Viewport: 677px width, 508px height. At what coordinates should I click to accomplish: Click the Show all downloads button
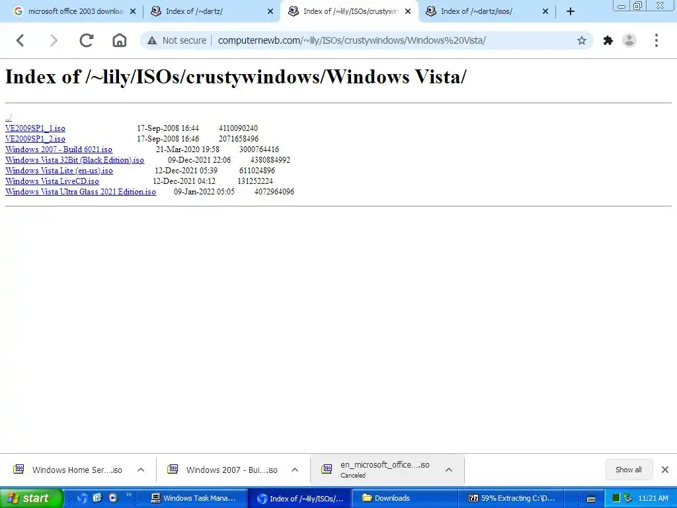[x=628, y=470]
